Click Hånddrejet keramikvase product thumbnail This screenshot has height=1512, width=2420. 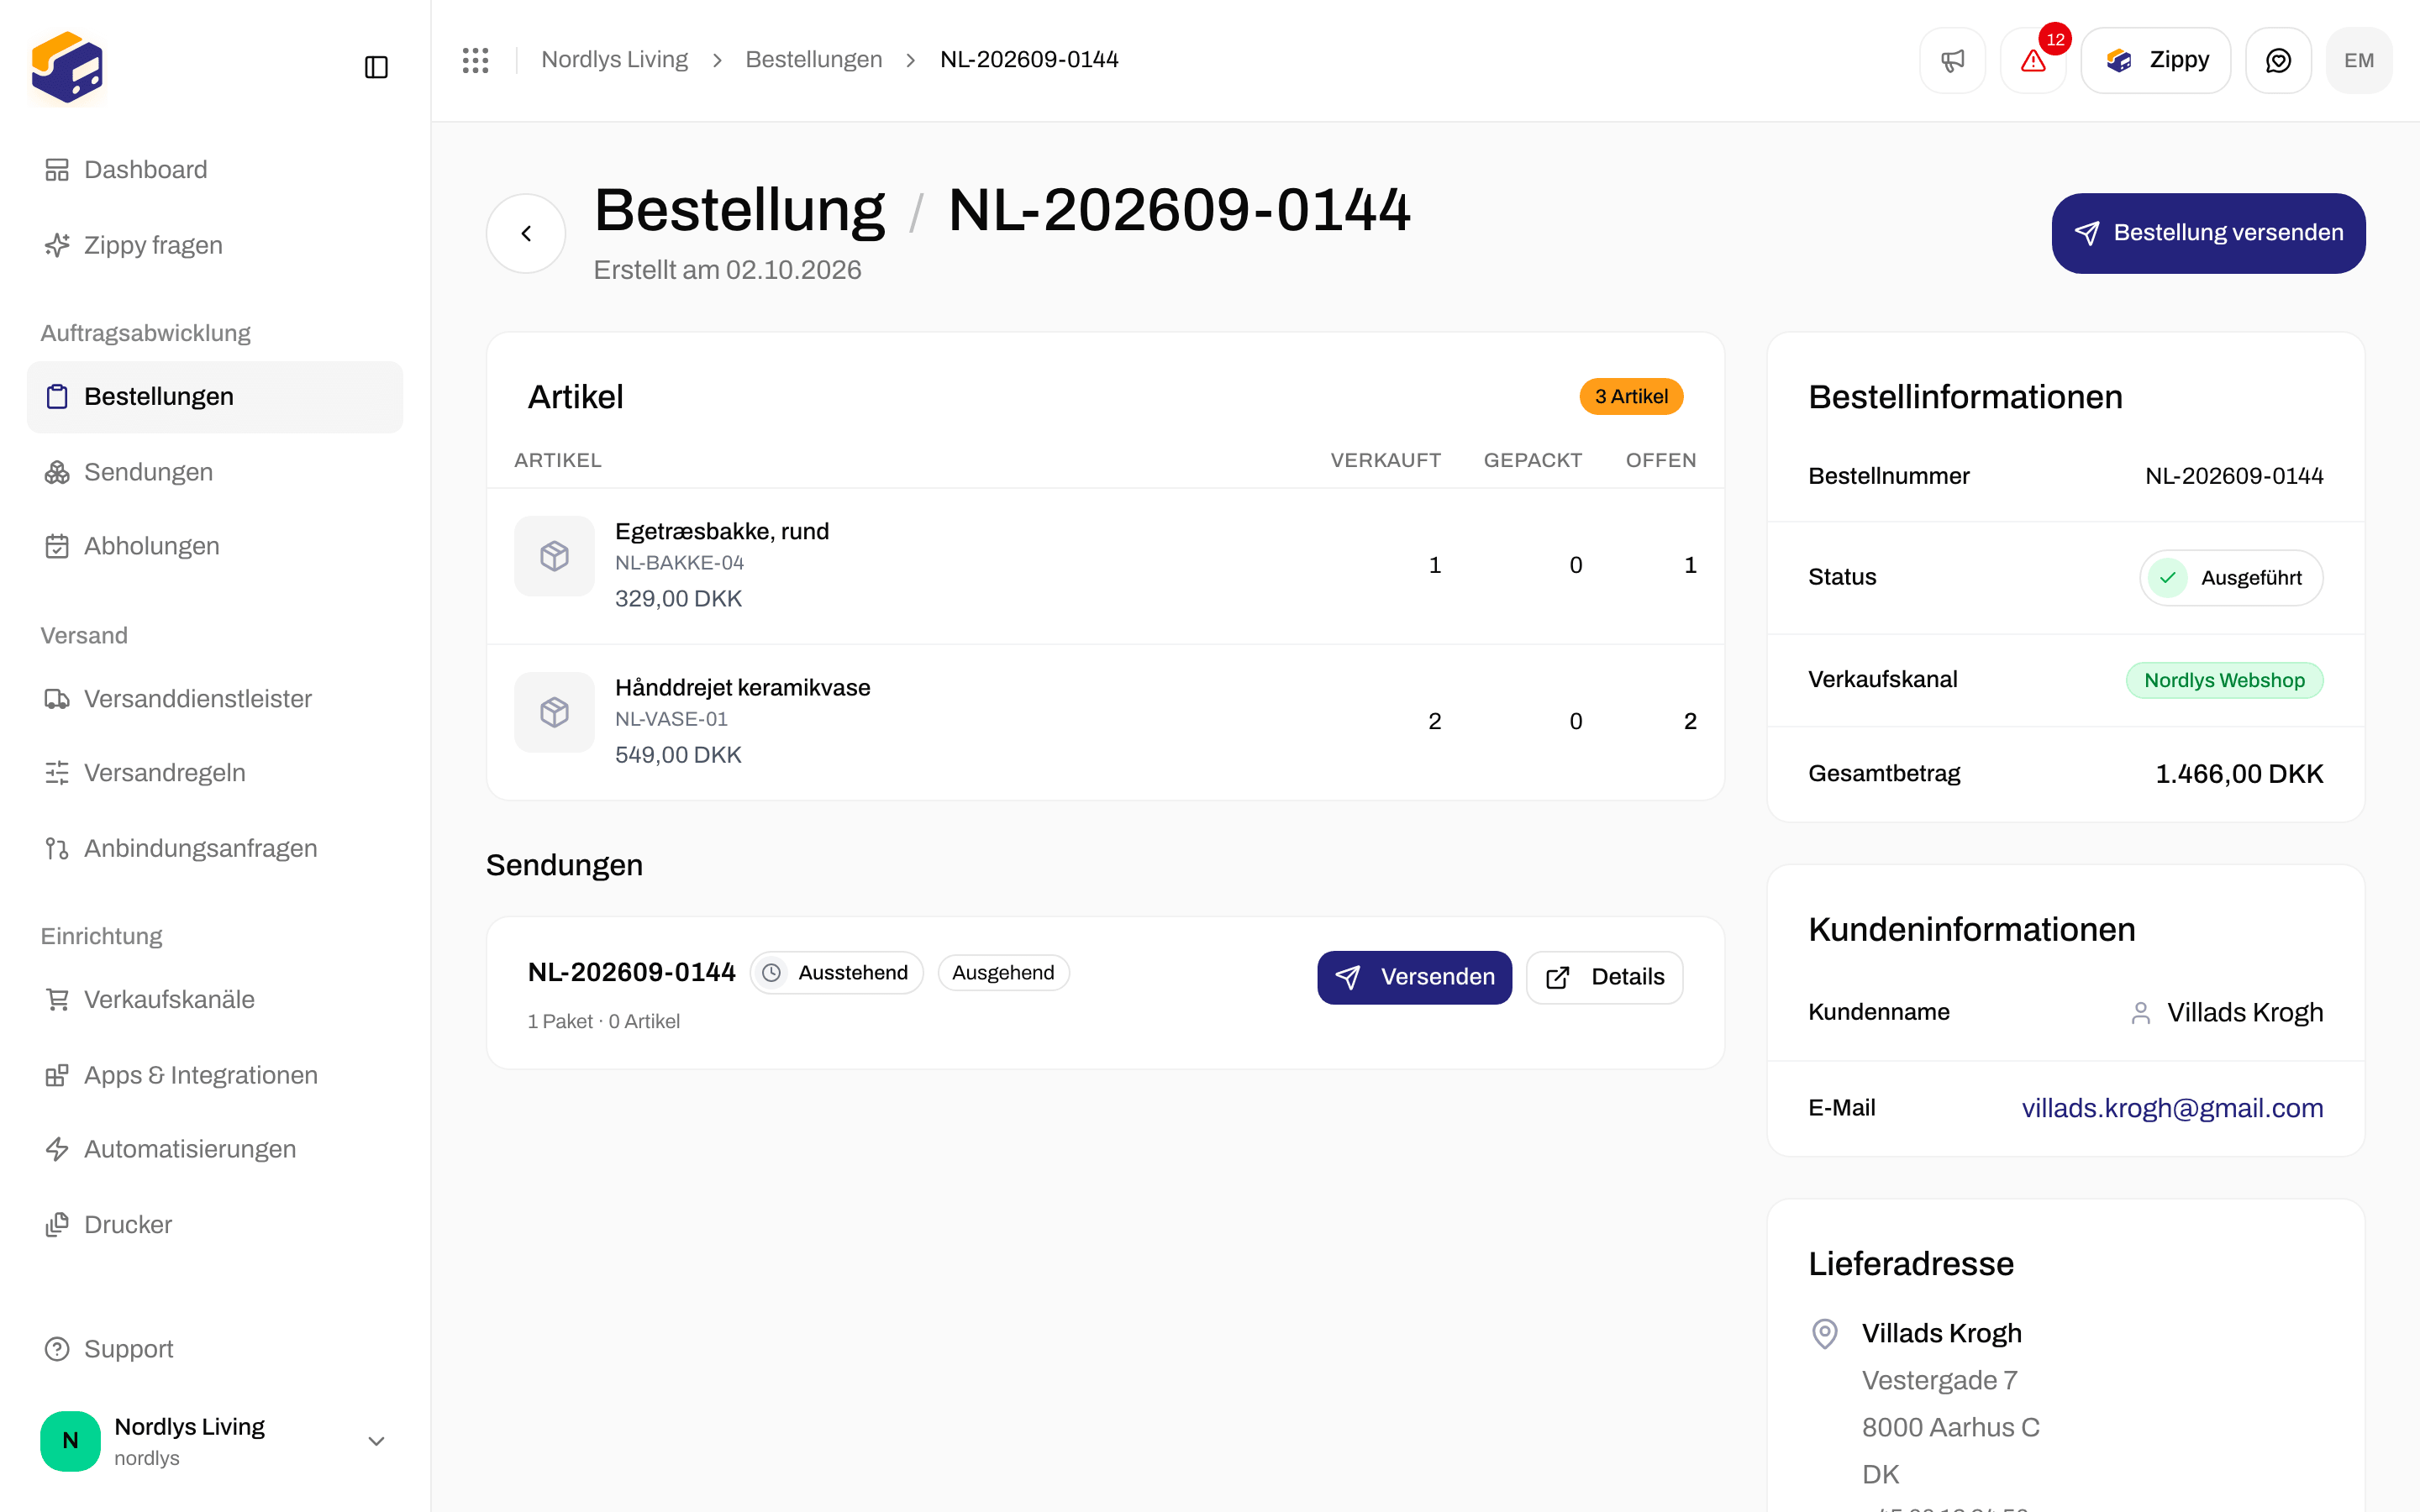pos(554,712)
